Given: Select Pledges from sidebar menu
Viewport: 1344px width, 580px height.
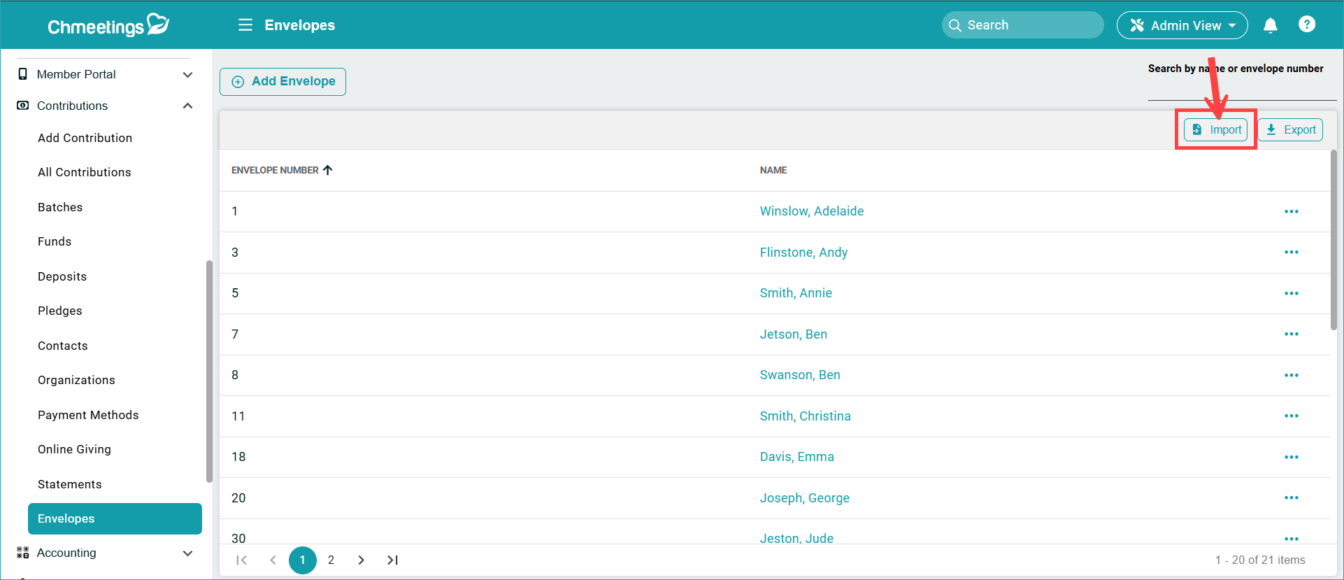Looking at the screenshot, I should pos(60,311).
